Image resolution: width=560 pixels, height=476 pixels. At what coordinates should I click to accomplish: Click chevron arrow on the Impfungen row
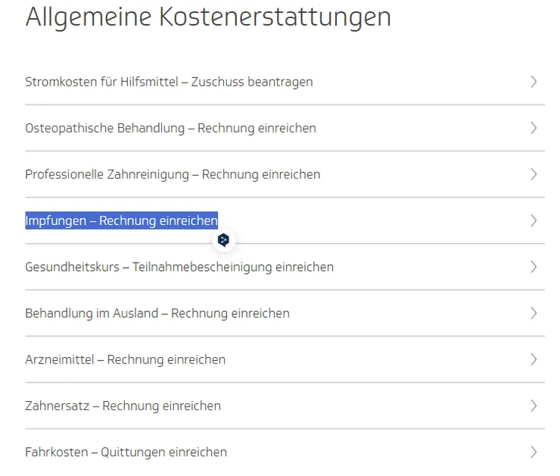pos(534,220)
